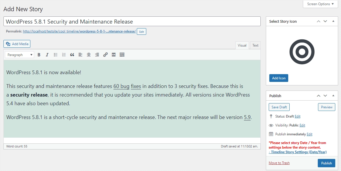Click the '5.9' version link in content
341x171 pixels.
pos(247,117)
